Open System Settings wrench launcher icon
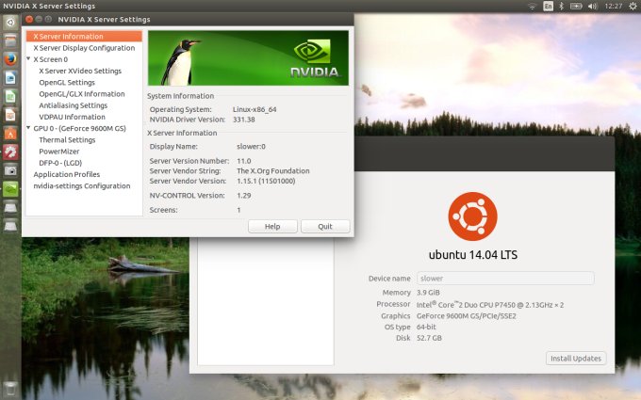 pos(10,152)
